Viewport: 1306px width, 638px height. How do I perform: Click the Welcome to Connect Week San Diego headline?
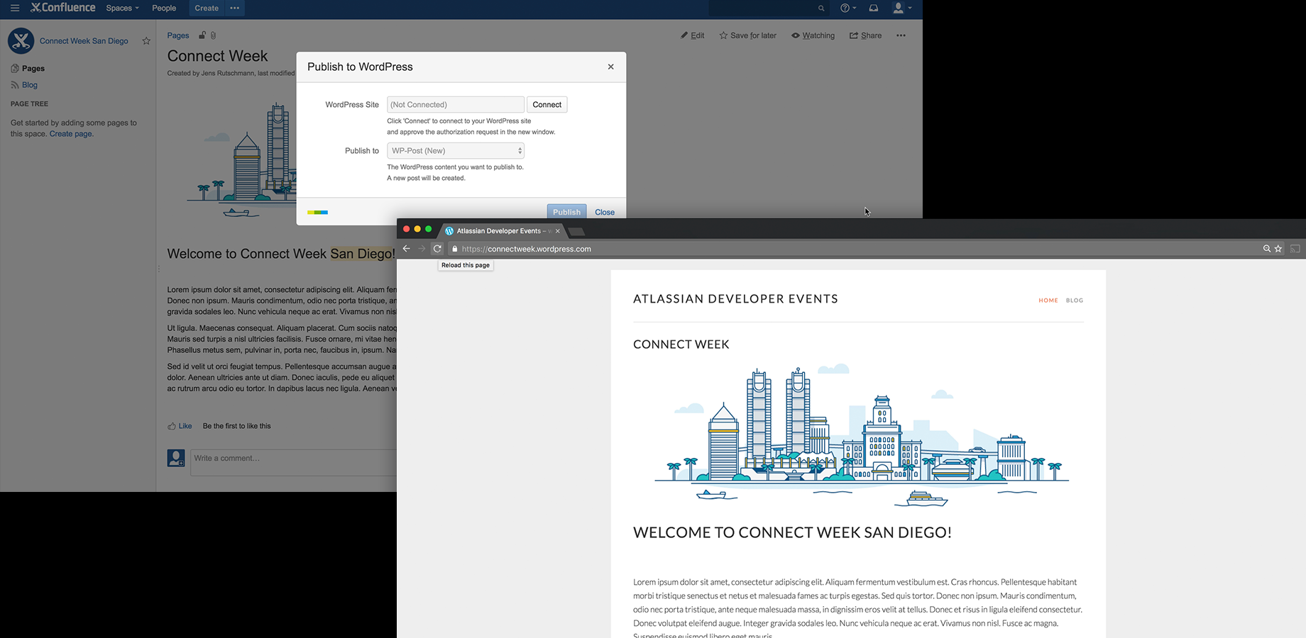[792, 532]
